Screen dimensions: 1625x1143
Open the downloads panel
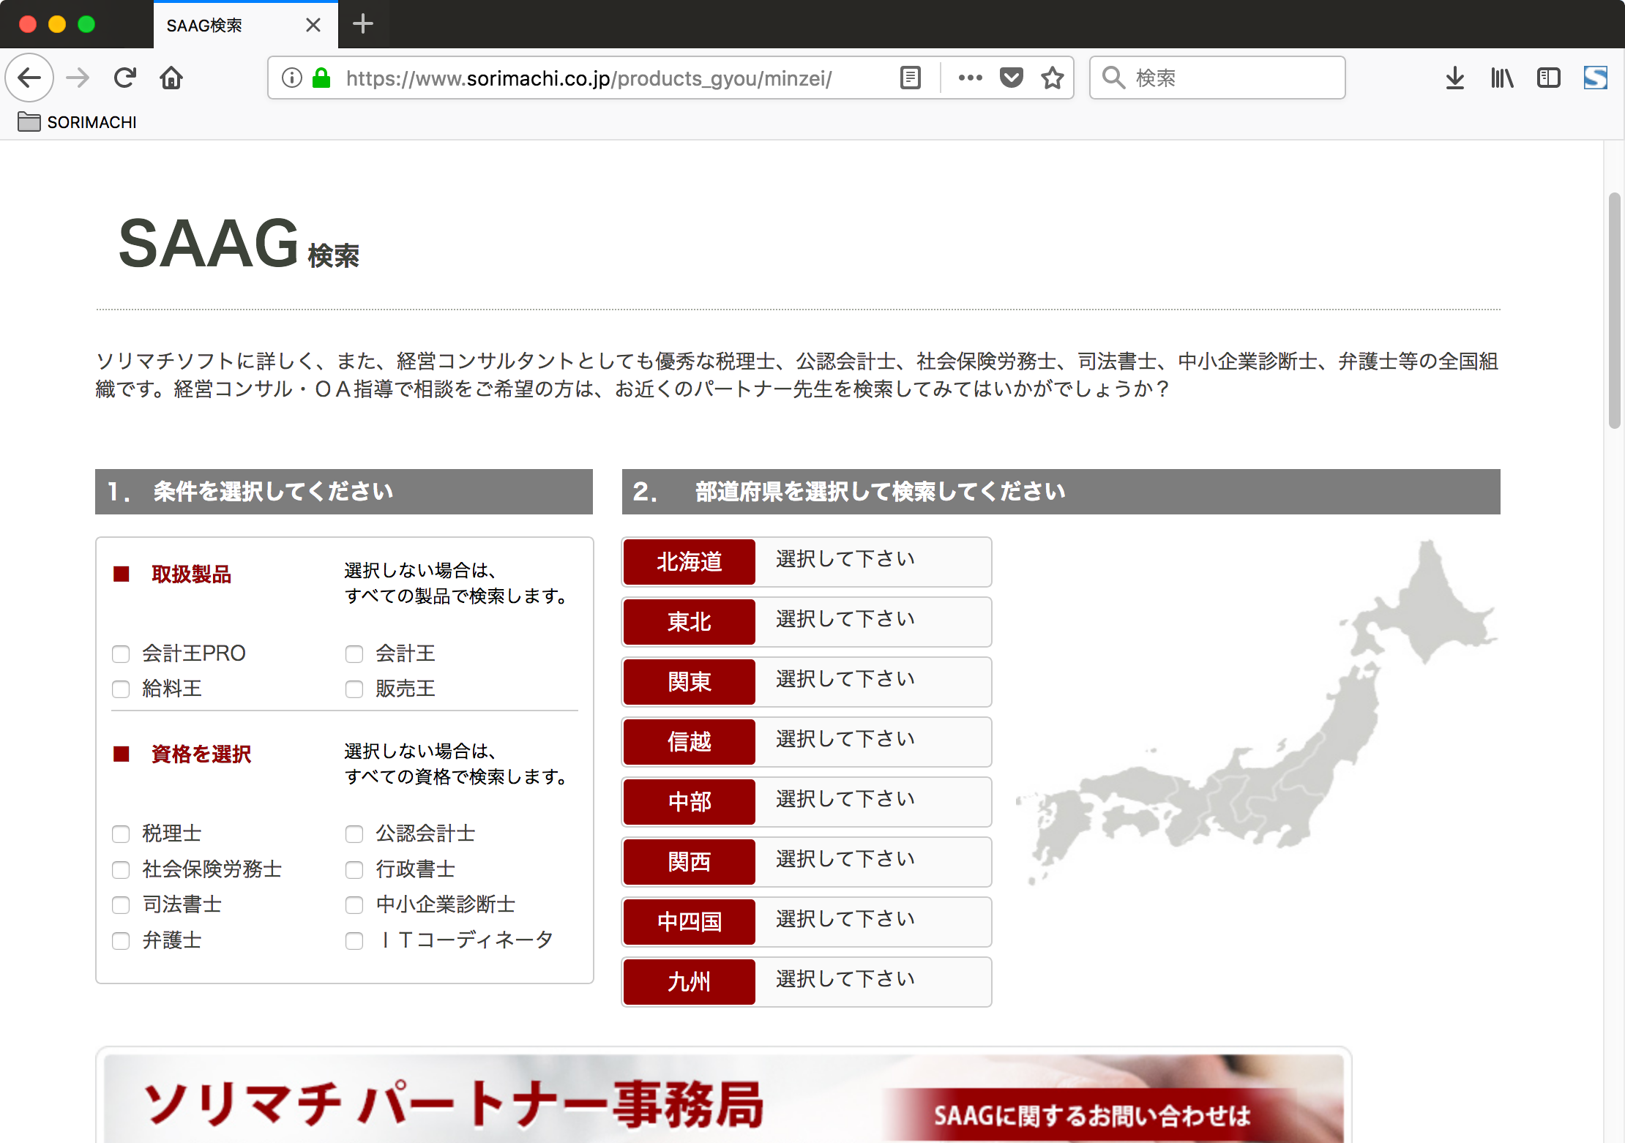tap(1455, 78)
